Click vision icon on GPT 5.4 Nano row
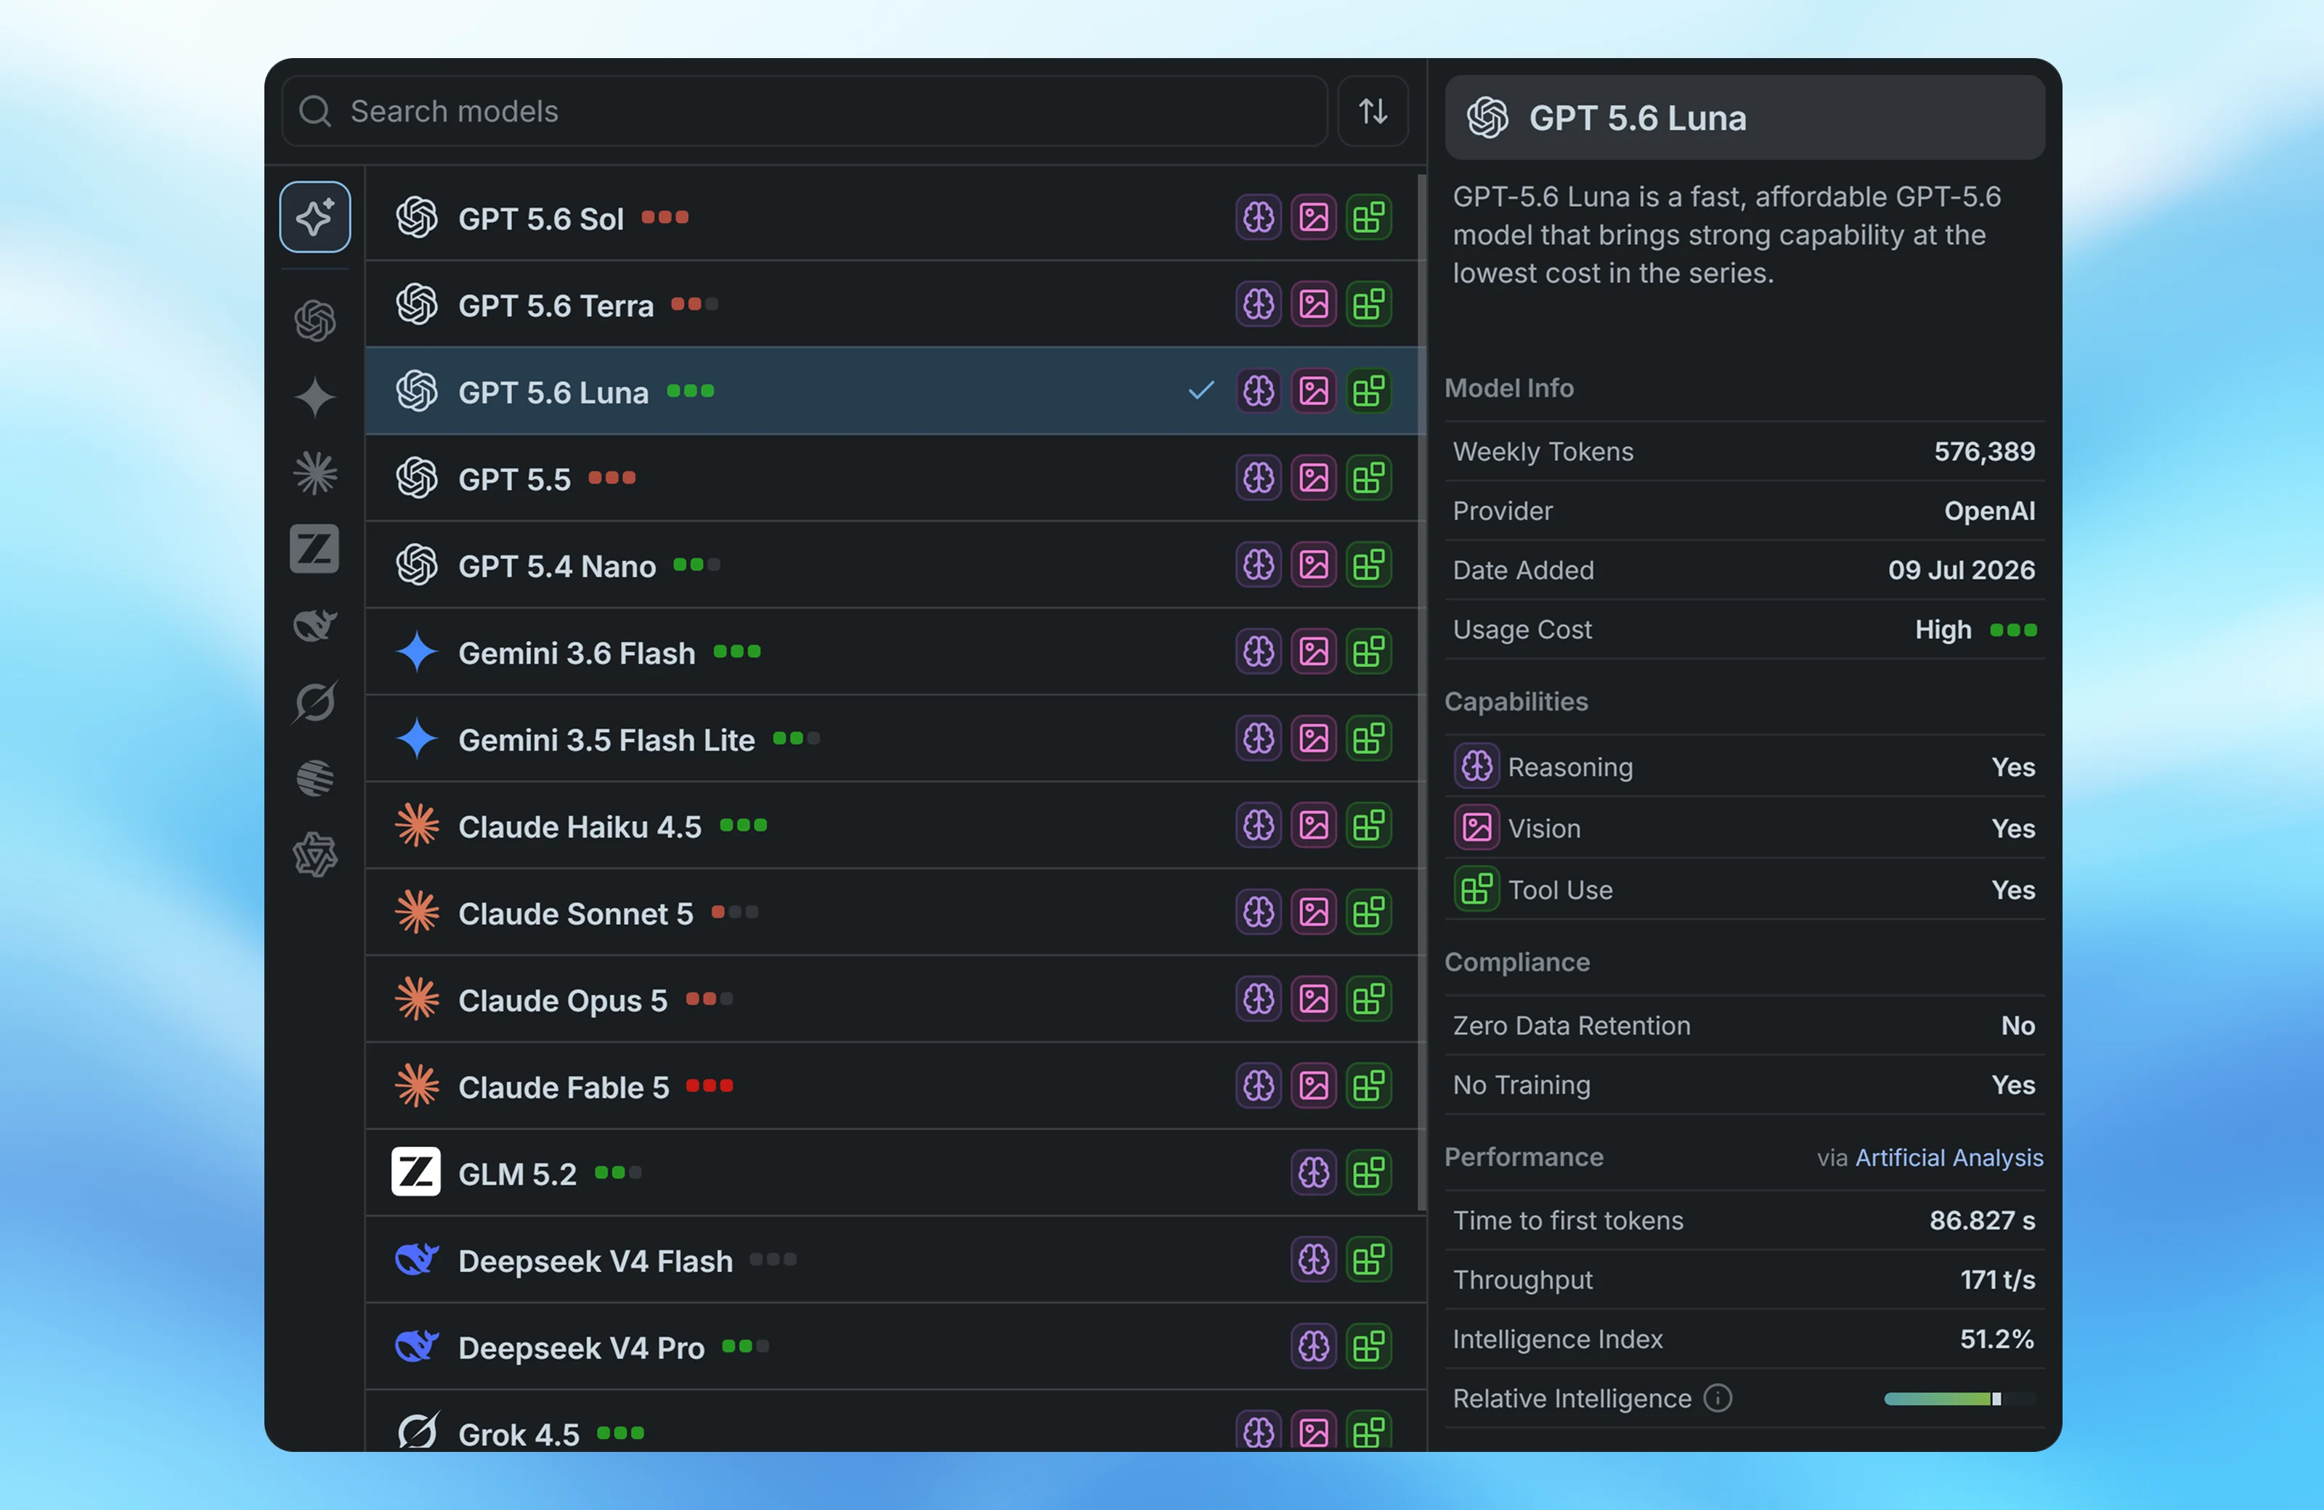The height and width of the screenshot is (1510, 2324). [1313, 564]
